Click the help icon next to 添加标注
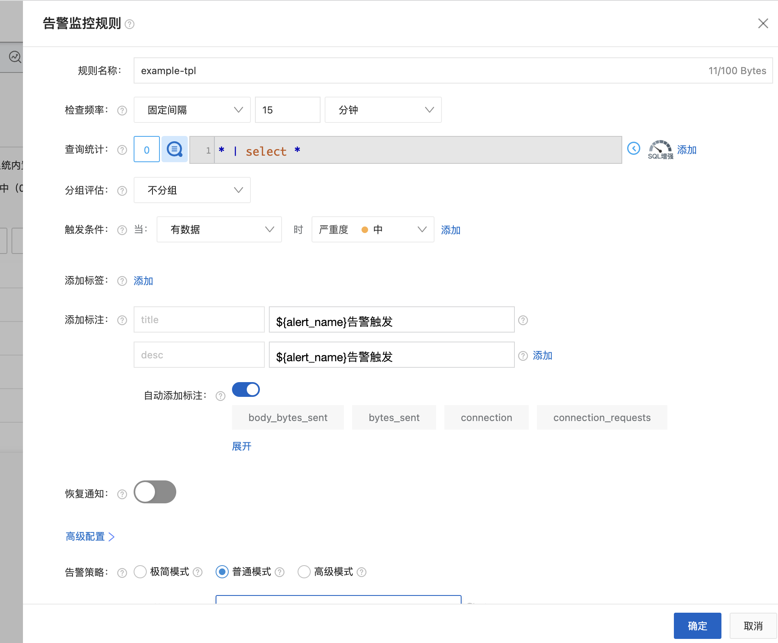 click(122, 320)
